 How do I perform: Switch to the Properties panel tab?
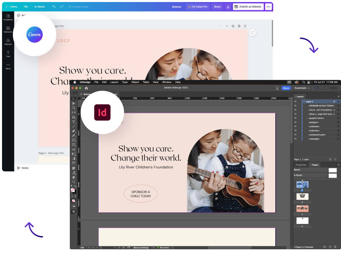tap(301, 165)
